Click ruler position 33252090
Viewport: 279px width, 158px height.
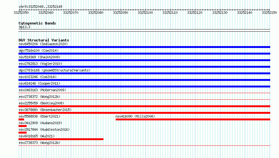click(120, 13)
